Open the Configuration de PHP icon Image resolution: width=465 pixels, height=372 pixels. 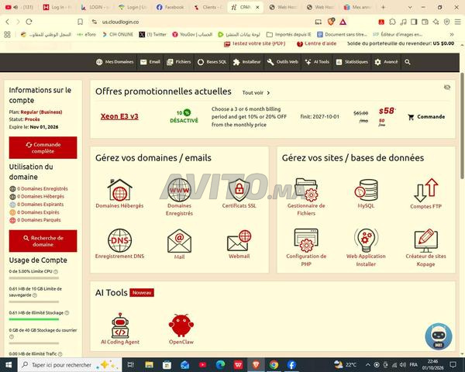306,240
